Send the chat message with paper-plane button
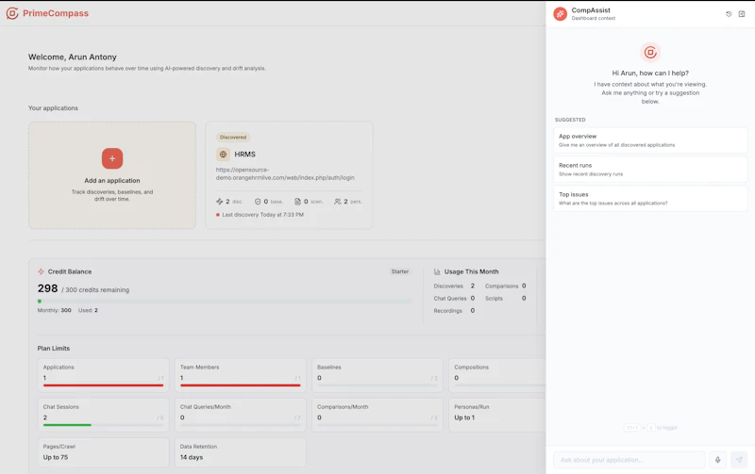Image resolution: width=755 pixels, height=474 pixels. click(x=739, y=460)
